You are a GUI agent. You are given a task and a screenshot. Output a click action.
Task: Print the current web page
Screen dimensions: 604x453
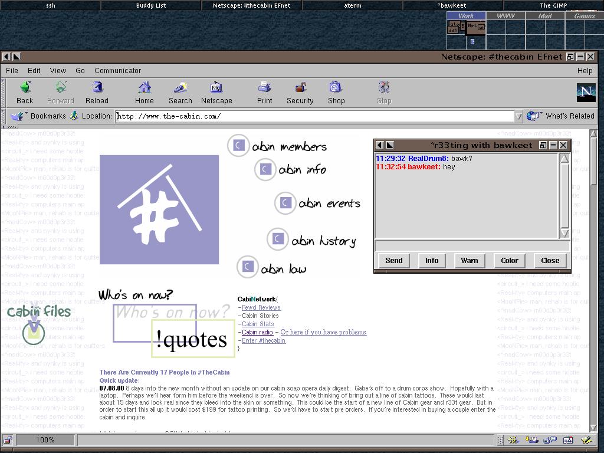(x=265, y=93)
